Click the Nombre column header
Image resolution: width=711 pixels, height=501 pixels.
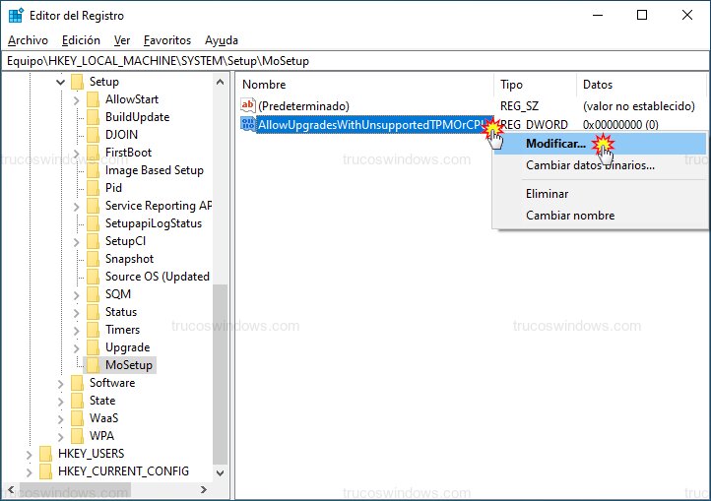(x=364, y=85)
